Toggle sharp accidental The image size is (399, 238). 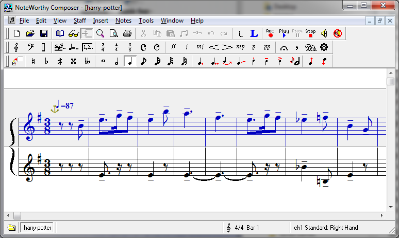tap(60, 61)
